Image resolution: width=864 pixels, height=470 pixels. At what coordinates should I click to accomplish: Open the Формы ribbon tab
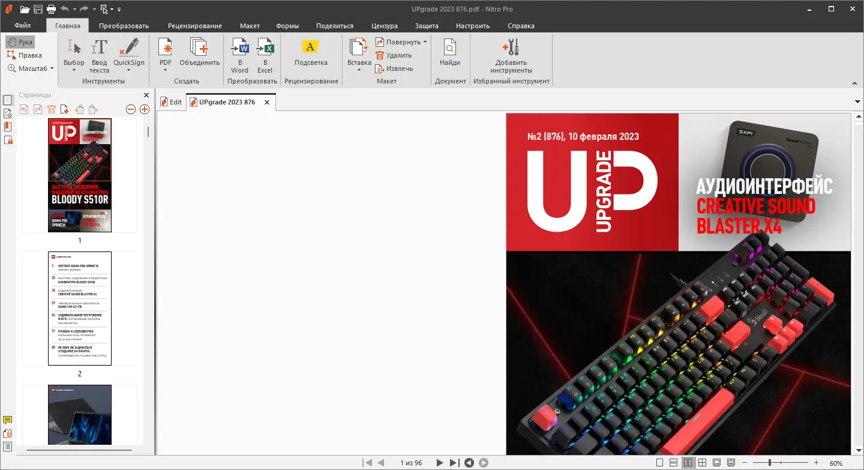click(287, 26)
